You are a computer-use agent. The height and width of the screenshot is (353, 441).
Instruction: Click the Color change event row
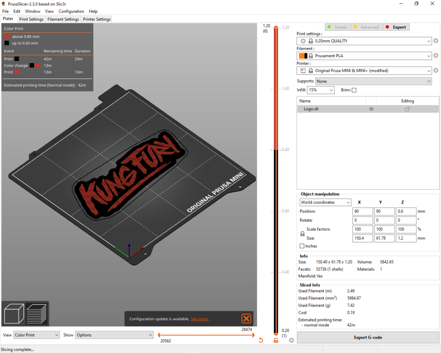(x=47, y=66)
